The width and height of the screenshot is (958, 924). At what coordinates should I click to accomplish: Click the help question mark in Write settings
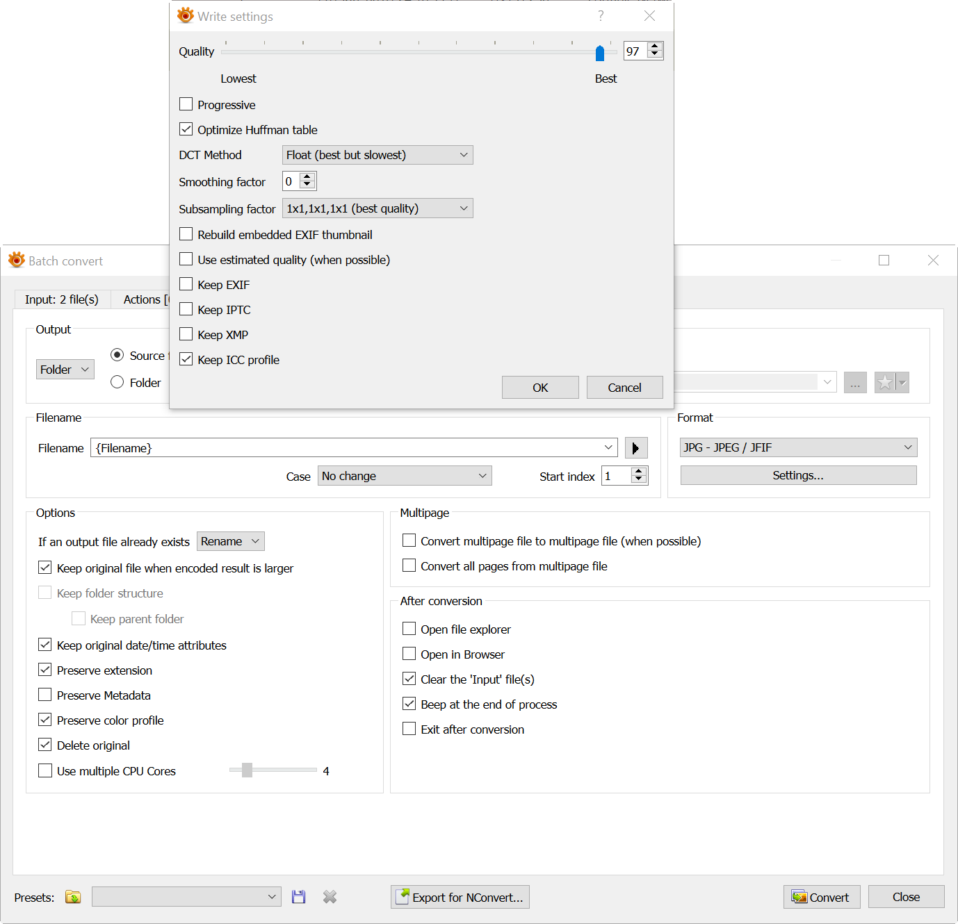[601, 16]
